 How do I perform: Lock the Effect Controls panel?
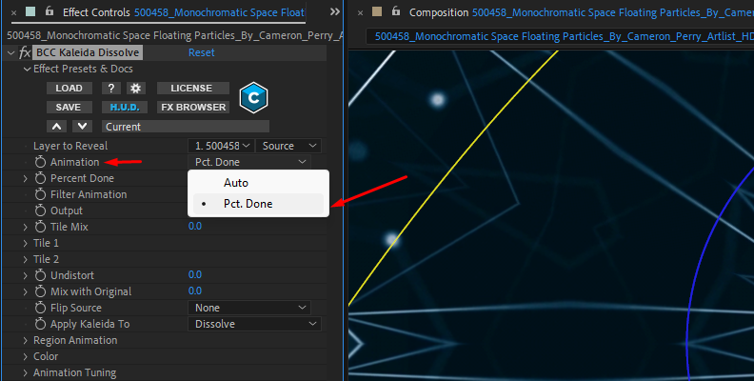[x=50, y=11]
